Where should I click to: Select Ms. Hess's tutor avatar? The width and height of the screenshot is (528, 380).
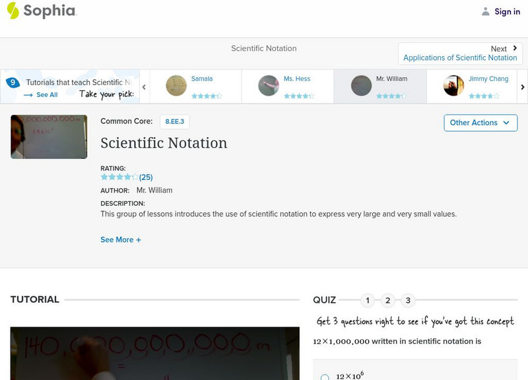tap(268, 86)
